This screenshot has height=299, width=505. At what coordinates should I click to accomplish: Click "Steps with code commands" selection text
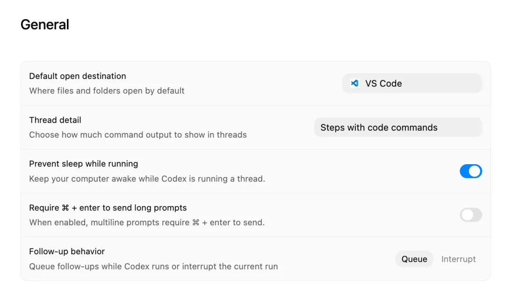tap(379, 127)
